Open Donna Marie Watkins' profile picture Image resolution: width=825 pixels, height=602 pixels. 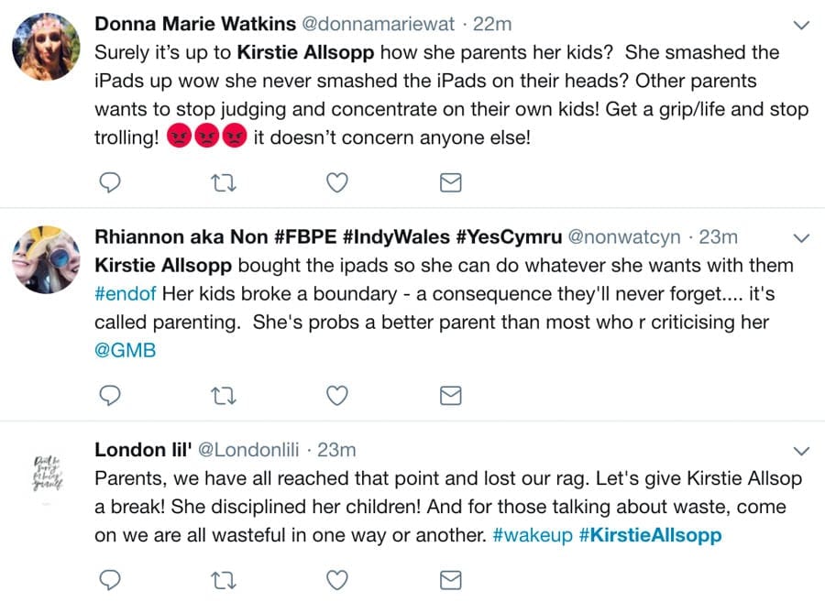(46, 46)
